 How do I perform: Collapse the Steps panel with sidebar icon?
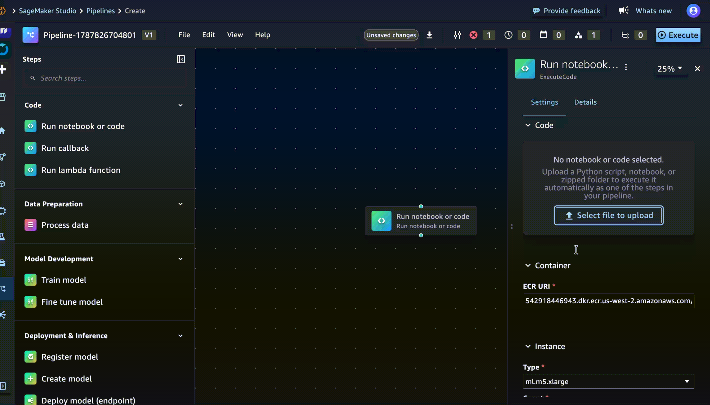coord(181,59)
